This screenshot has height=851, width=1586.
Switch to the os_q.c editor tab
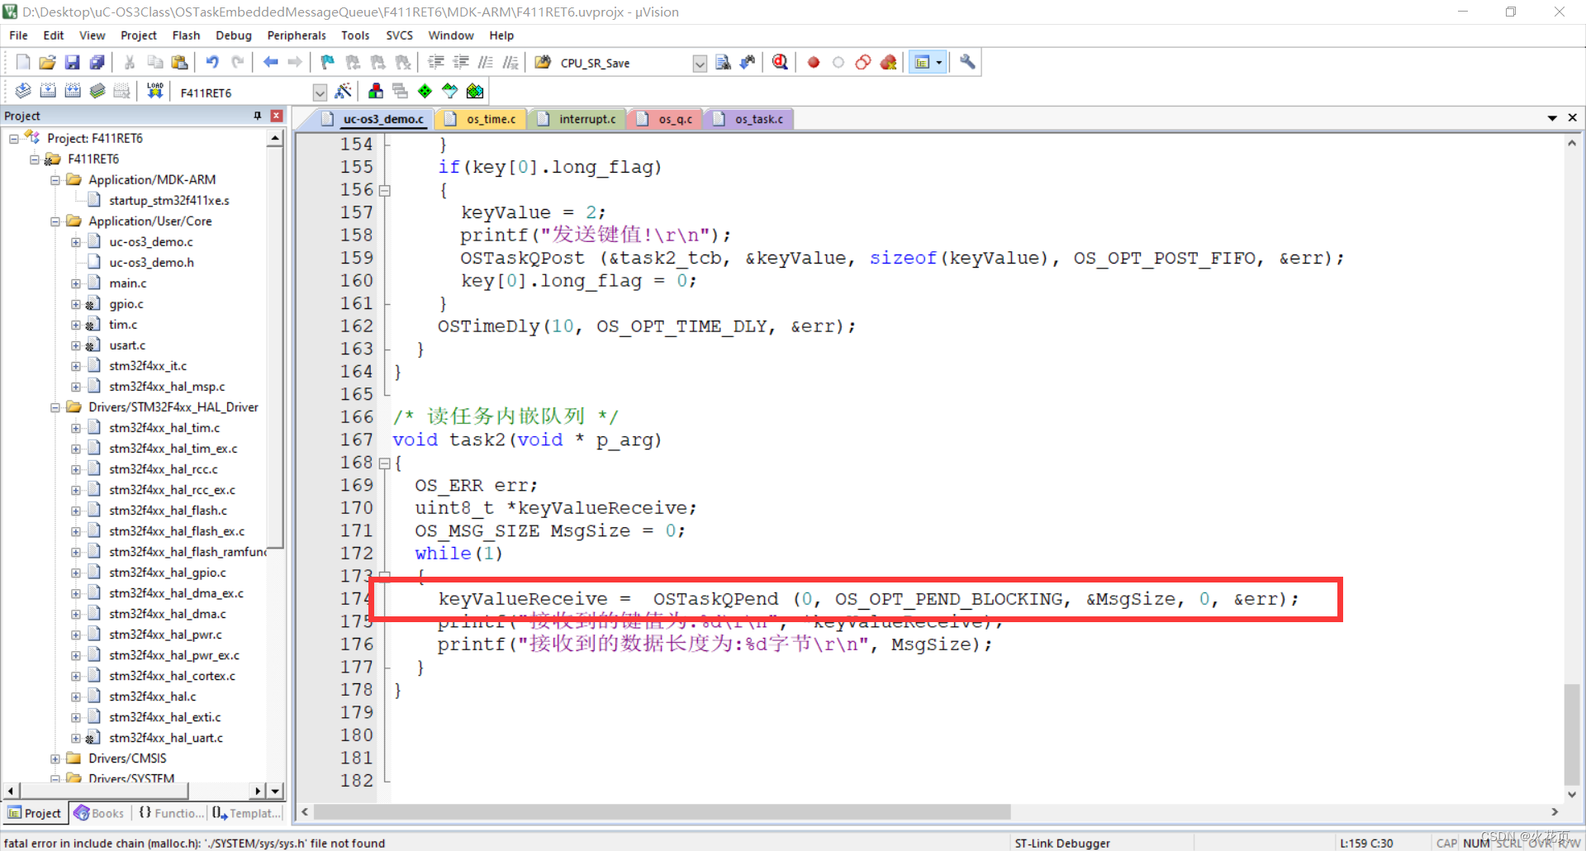tap(666, 119)
